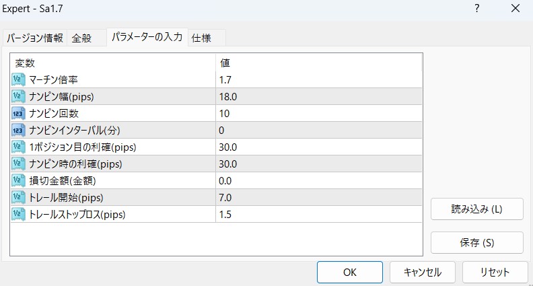Select the ナンピン回数 value 10 field
533x286 pixels.
pyautogui.click(x=318, y=113)
